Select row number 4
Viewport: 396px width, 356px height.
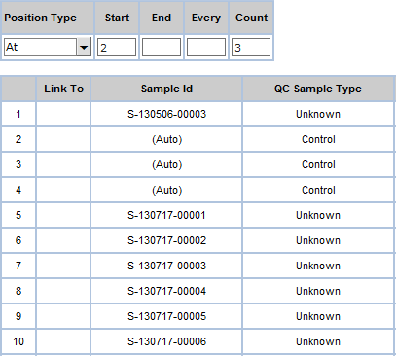tap(18, 190)
